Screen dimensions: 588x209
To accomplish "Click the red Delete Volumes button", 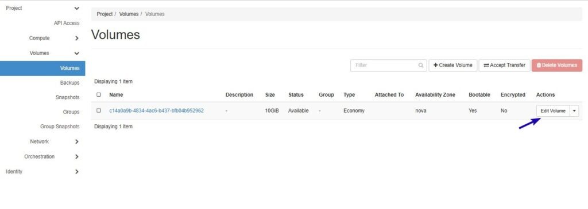I will (x=557, y=65).
